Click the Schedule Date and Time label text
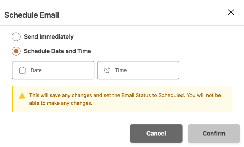244x147 pixels. [x=57, y=51]
